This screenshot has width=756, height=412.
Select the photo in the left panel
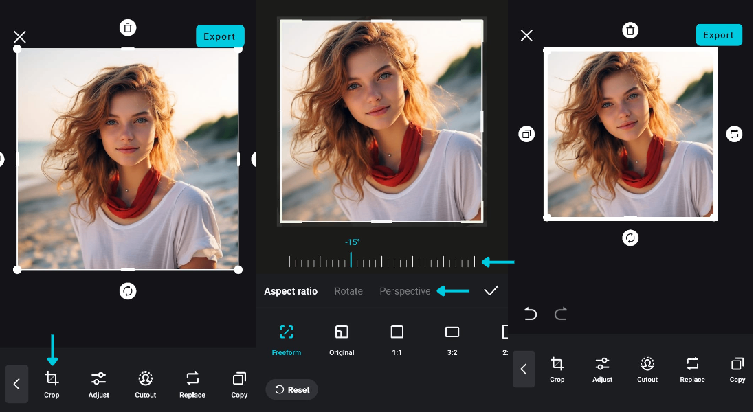[128, 159]
